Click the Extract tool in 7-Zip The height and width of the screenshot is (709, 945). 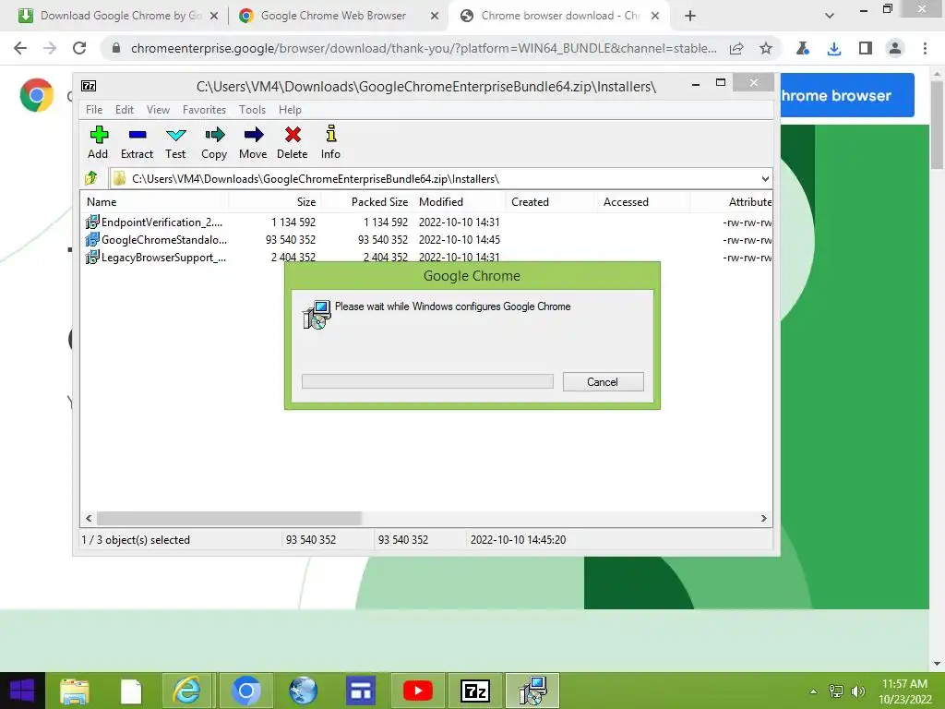point(137,143)
